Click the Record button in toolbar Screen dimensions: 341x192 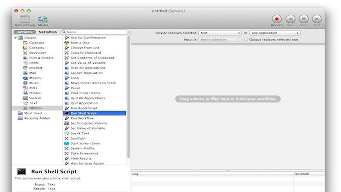coord(277,19)
